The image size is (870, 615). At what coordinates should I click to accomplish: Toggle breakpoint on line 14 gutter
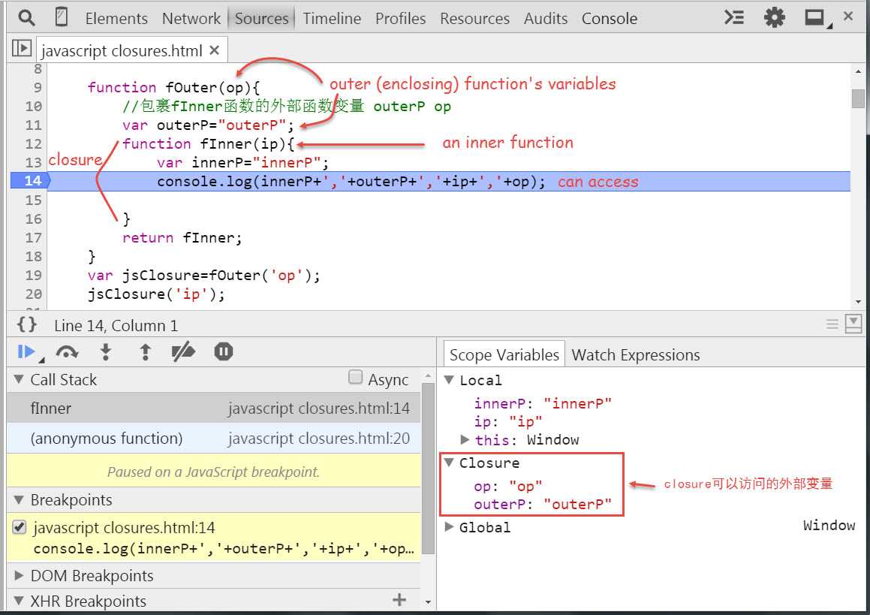[x=31, y=181]
